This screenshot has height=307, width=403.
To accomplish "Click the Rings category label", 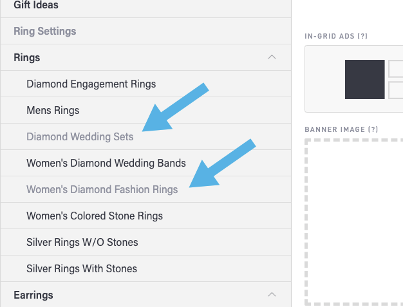I will [27, 57].
